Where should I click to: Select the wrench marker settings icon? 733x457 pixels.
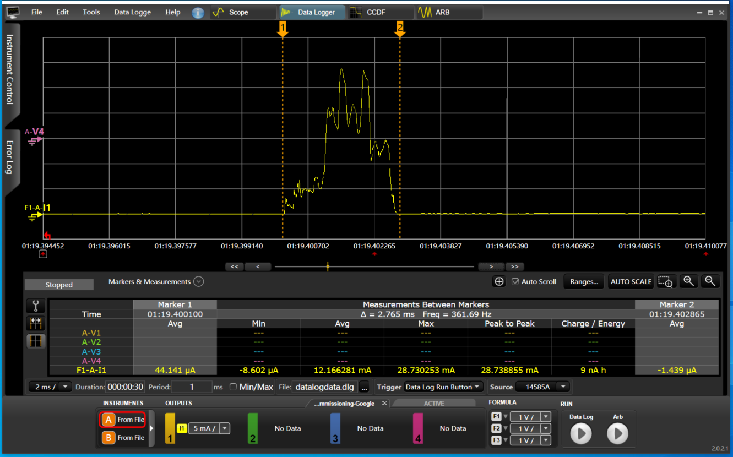(x=36, y=306)
